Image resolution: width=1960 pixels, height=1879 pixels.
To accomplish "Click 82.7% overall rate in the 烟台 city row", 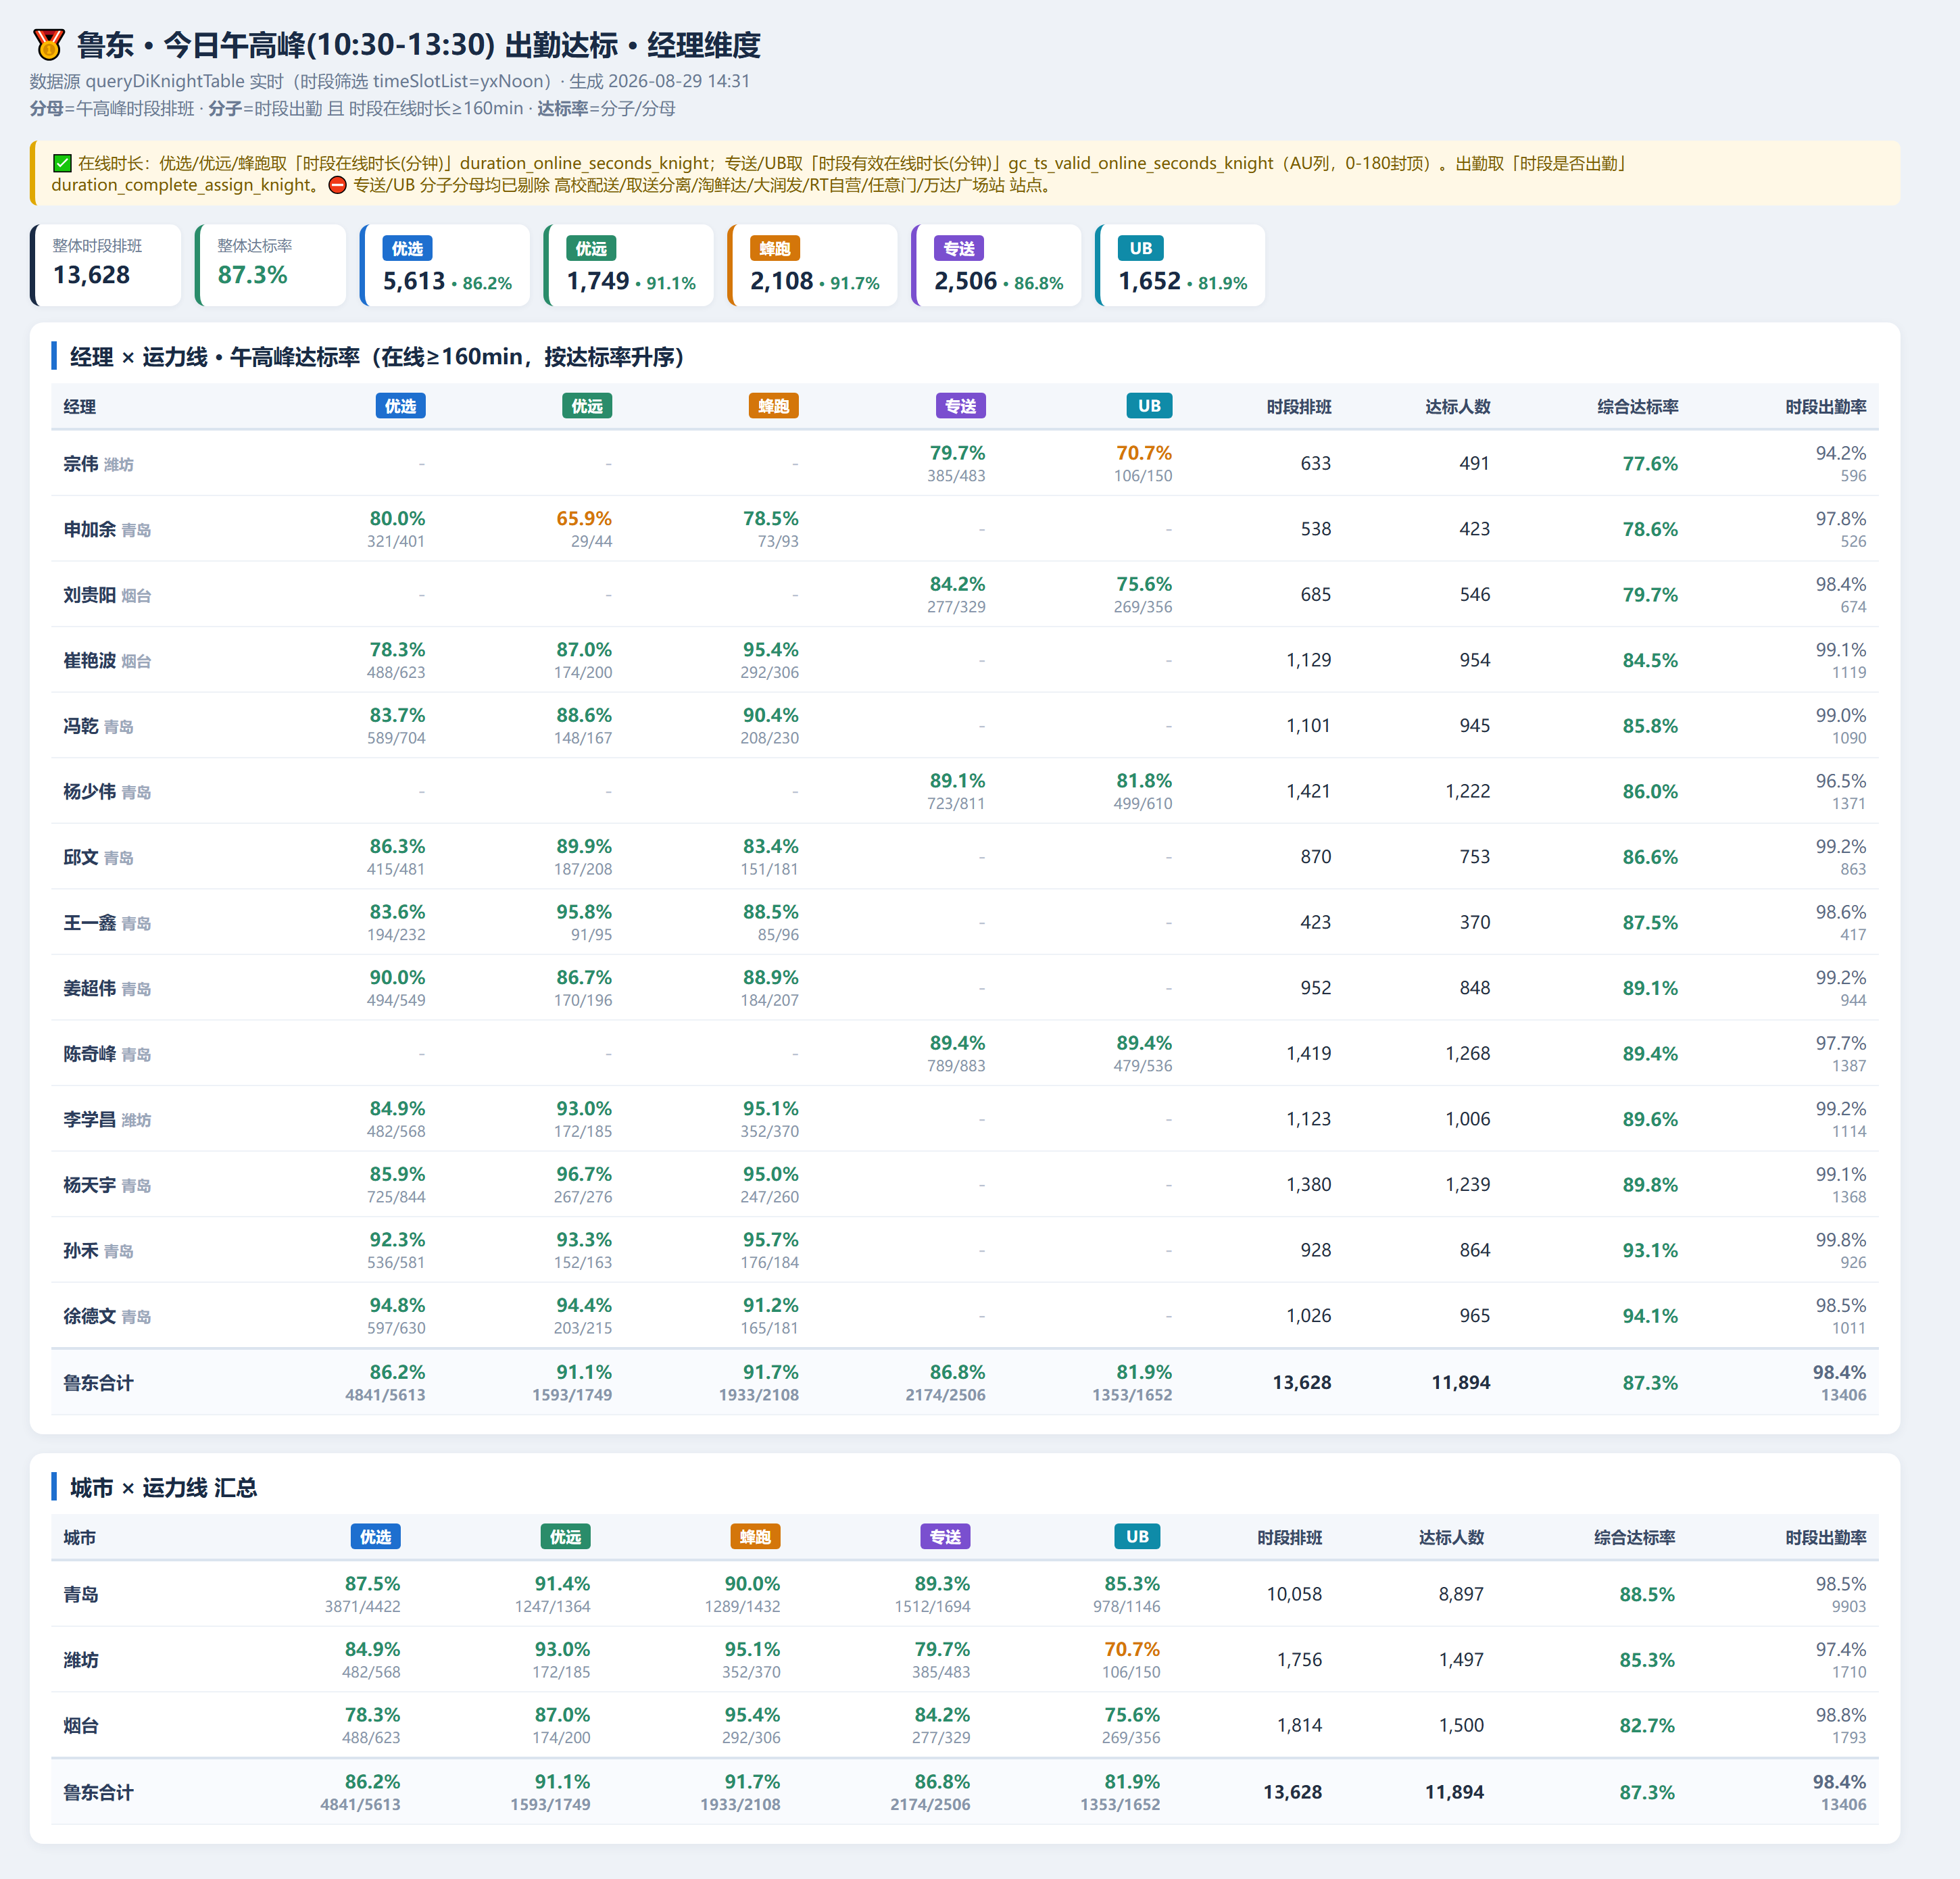I will click(1647, 1726).
